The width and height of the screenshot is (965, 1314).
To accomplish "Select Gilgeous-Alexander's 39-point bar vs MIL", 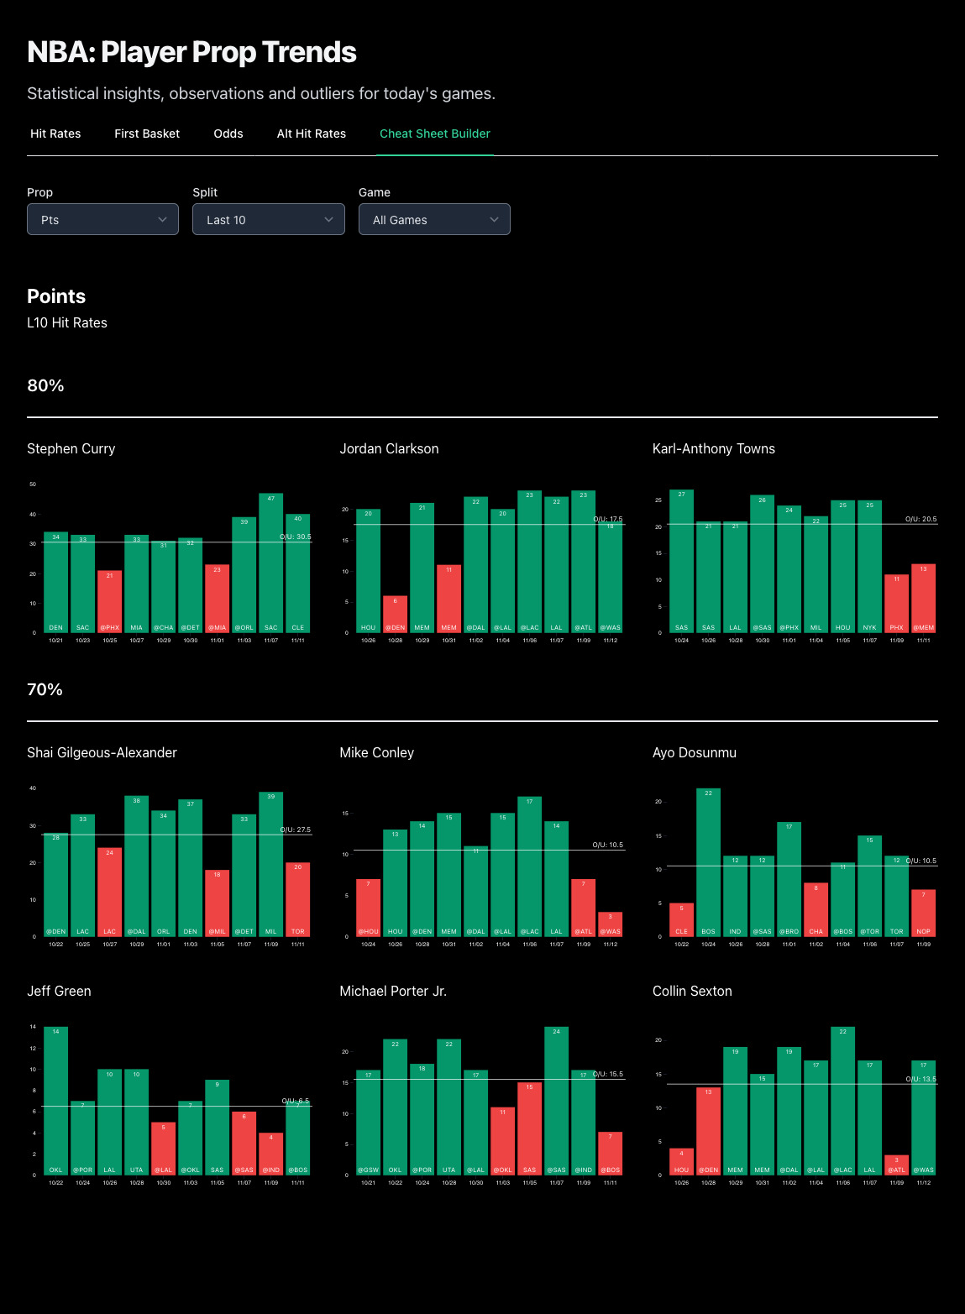I will (271, 865).
